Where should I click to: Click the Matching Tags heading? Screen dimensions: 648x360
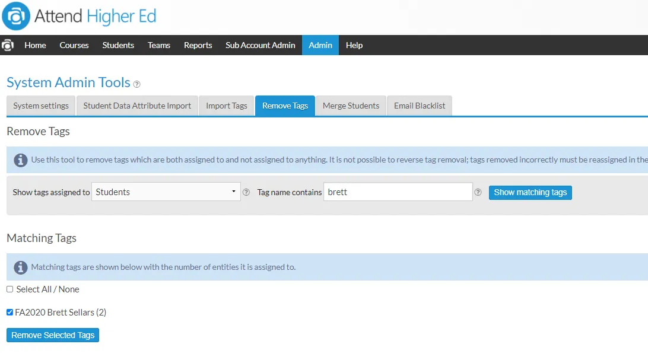(42, 238)
